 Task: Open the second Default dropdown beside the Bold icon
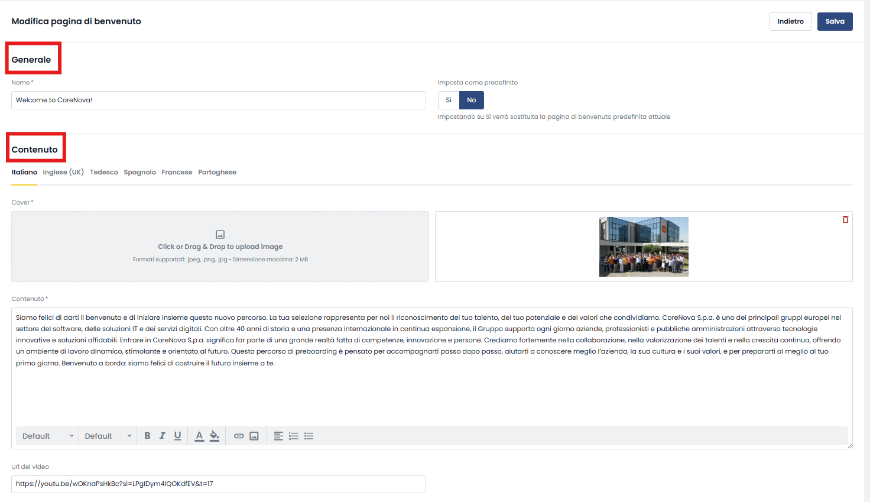pyautogui.click(x=108, y=436)
